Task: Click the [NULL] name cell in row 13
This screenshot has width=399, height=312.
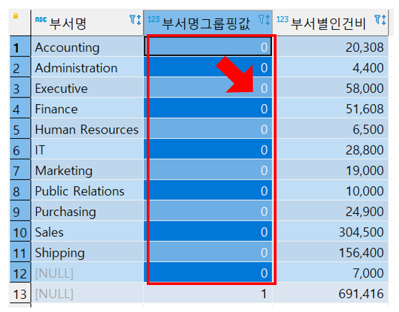Action: point(88,293)
